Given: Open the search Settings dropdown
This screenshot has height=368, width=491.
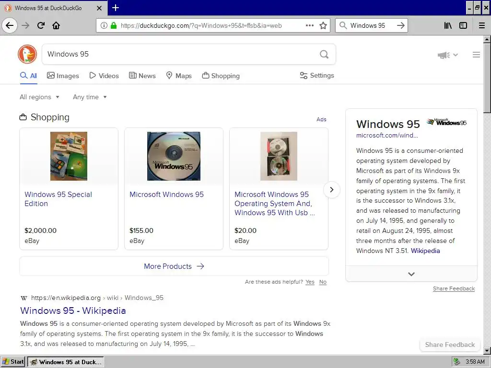Looking at the screenshot, I should pyautogui.click(x=317, y=75).
